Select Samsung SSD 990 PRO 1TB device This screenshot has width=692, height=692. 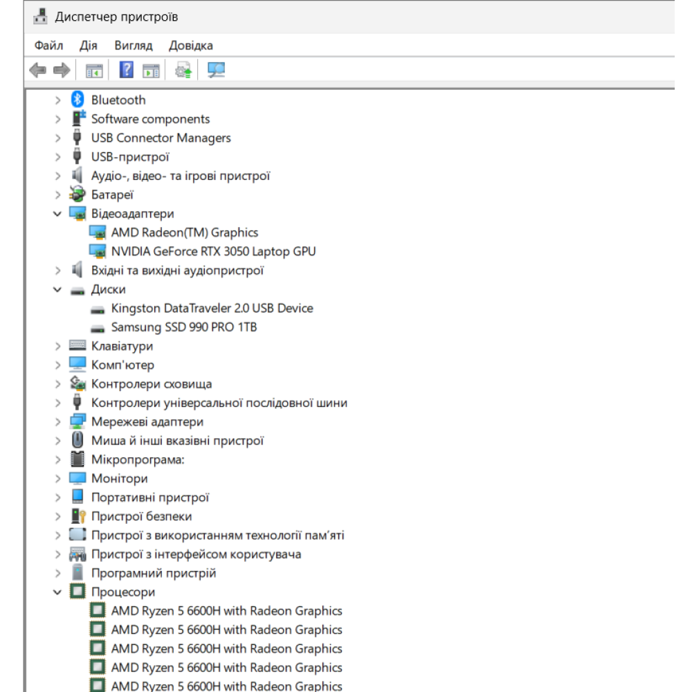(183, 327)
